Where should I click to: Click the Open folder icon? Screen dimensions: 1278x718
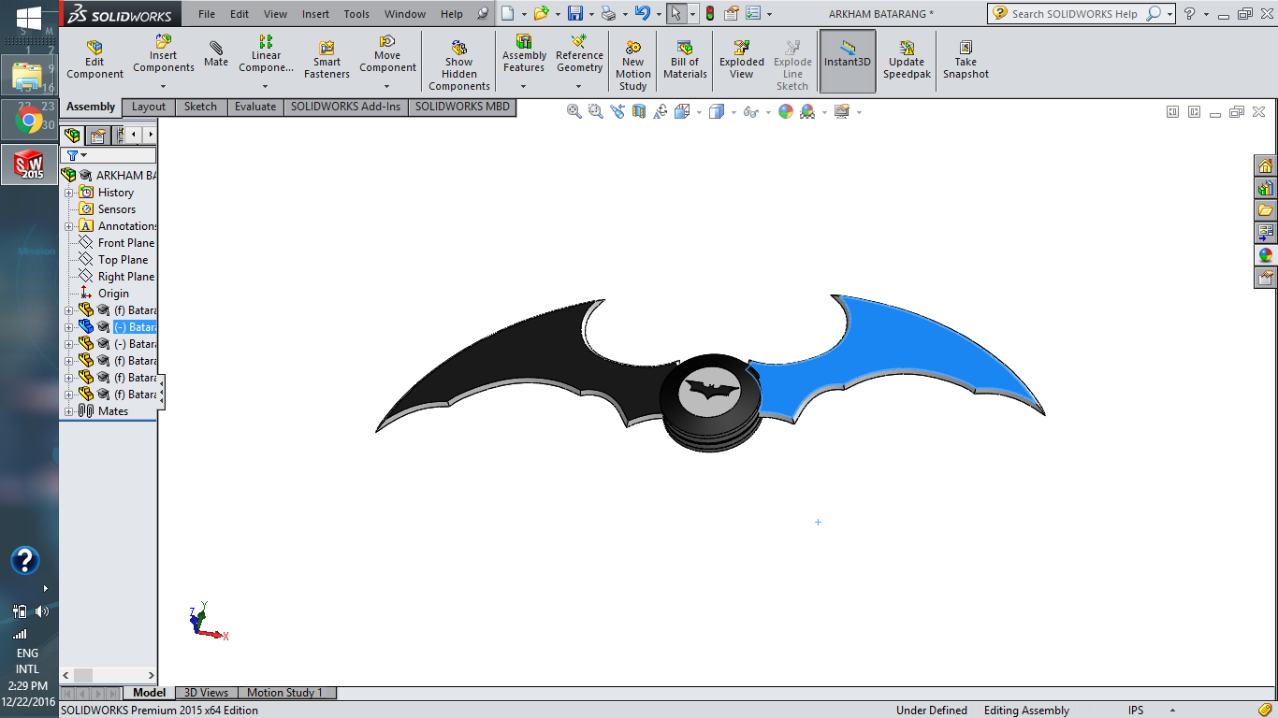pyautogui.click(x=541, y=13)
